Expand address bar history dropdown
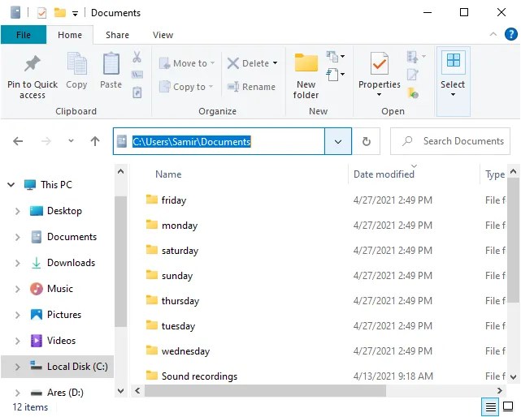The image size is (521, 417). [338, 141]
